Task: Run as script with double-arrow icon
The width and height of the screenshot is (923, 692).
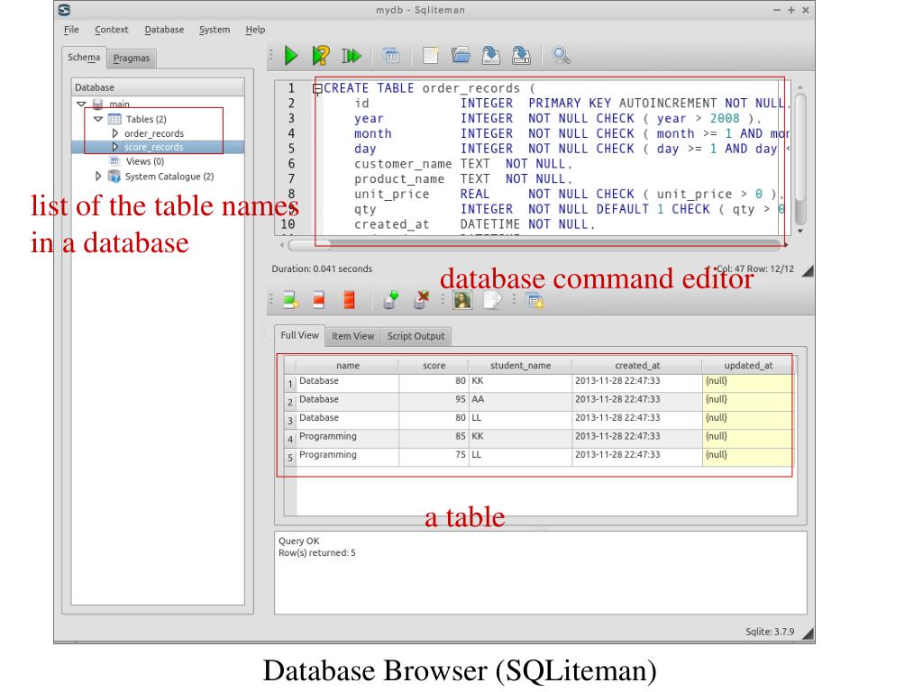Action: tap(352, 56)
